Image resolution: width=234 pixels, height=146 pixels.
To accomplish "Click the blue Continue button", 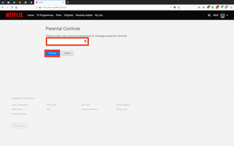I will click(x=52, y=53).
